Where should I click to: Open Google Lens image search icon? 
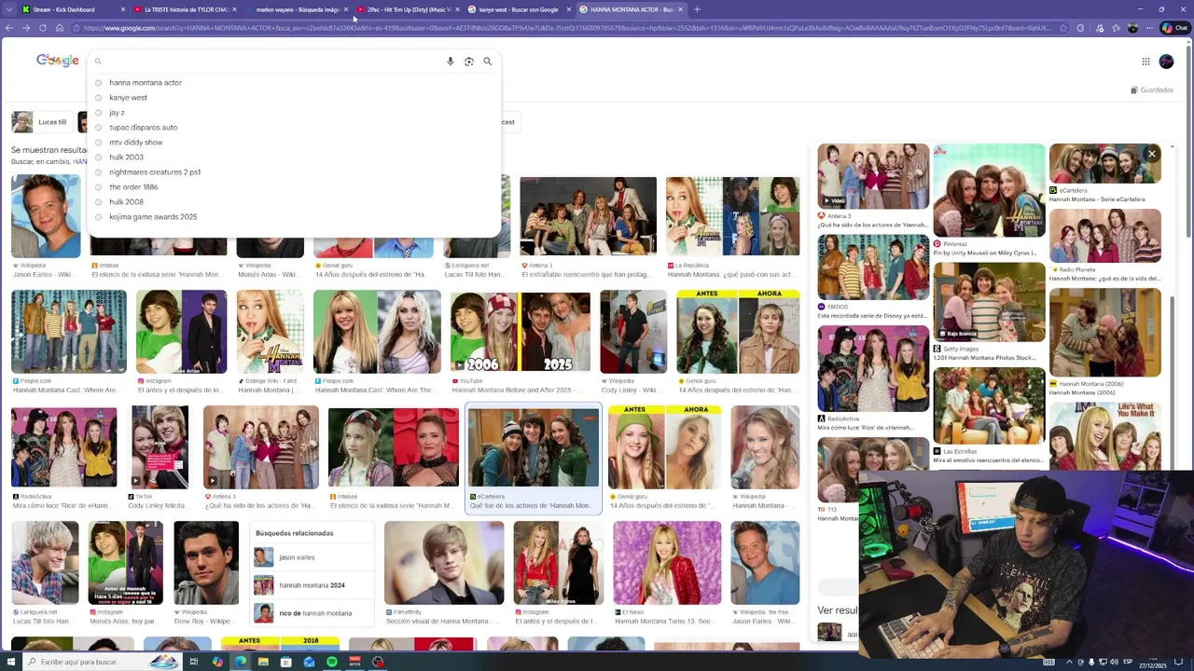[468, 62]
